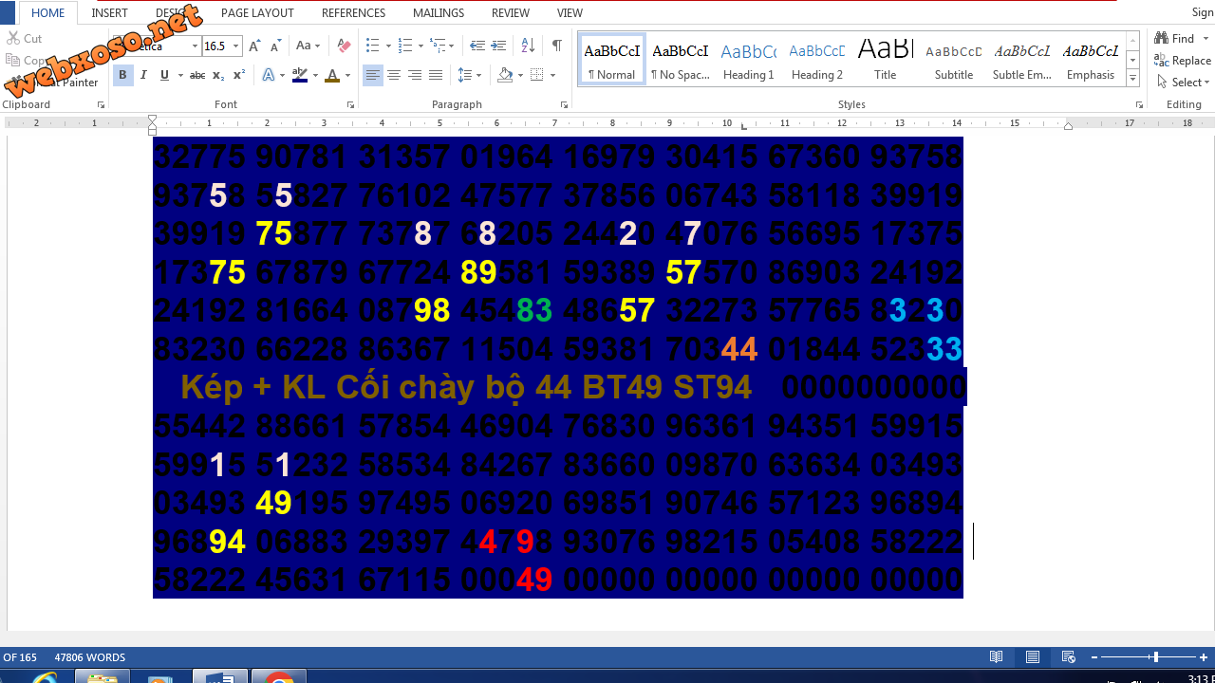Apply the Heading 1 style

[x=749, y=60]
